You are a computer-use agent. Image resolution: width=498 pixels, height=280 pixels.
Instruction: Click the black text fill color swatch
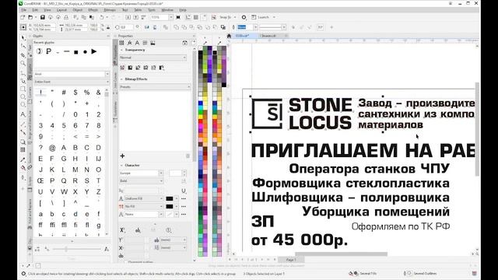click(170, 198)
